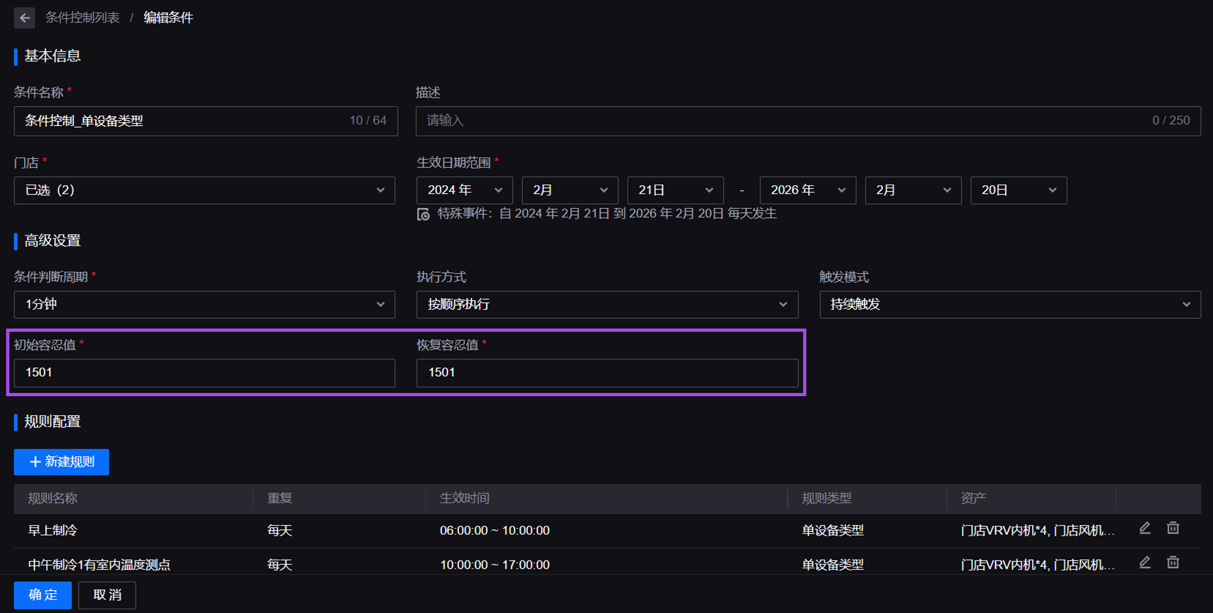Click the back arrow icon
1213x613 pixels.
tap(24, 18)
